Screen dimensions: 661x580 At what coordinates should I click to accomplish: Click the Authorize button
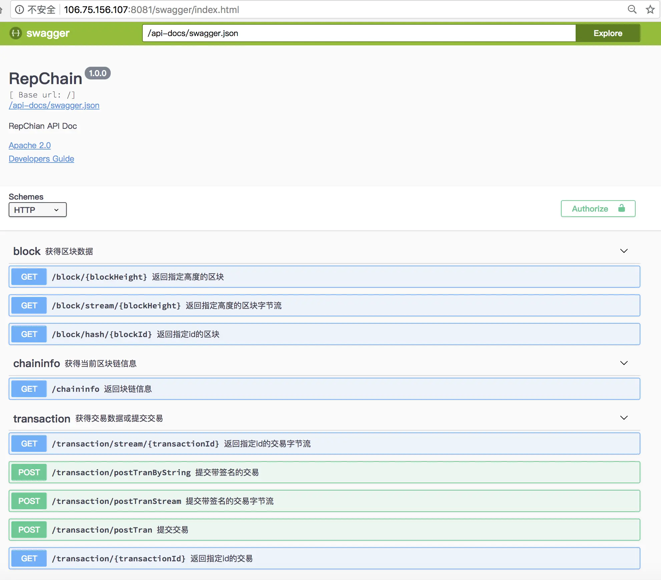click(598, 209)
